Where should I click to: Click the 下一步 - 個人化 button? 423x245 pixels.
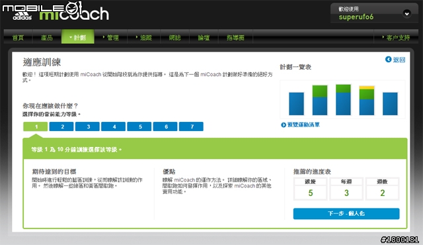(x=346, y=214)
